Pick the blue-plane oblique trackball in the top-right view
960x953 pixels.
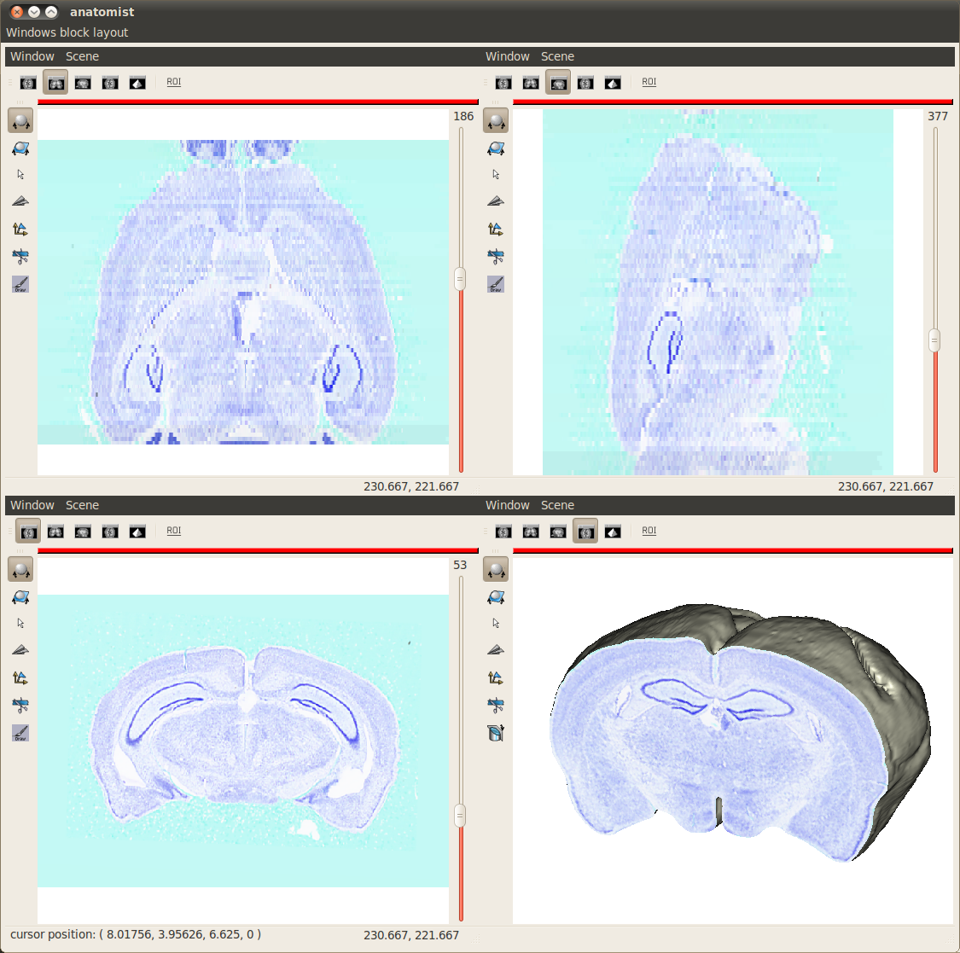[496, 148]
